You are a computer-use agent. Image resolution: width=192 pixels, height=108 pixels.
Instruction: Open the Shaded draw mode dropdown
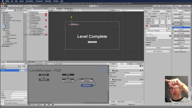point(55,10)
